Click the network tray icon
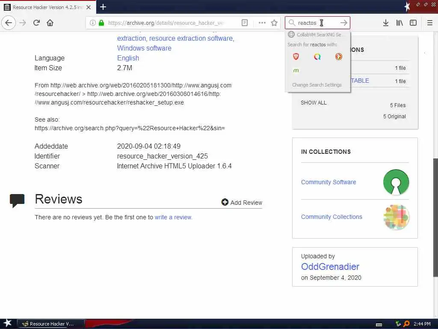 point(398,324)
